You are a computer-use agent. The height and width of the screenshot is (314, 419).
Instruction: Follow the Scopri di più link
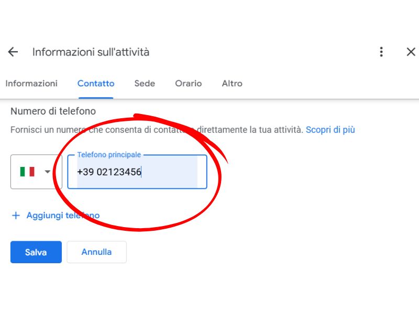[x=330, y=130]
